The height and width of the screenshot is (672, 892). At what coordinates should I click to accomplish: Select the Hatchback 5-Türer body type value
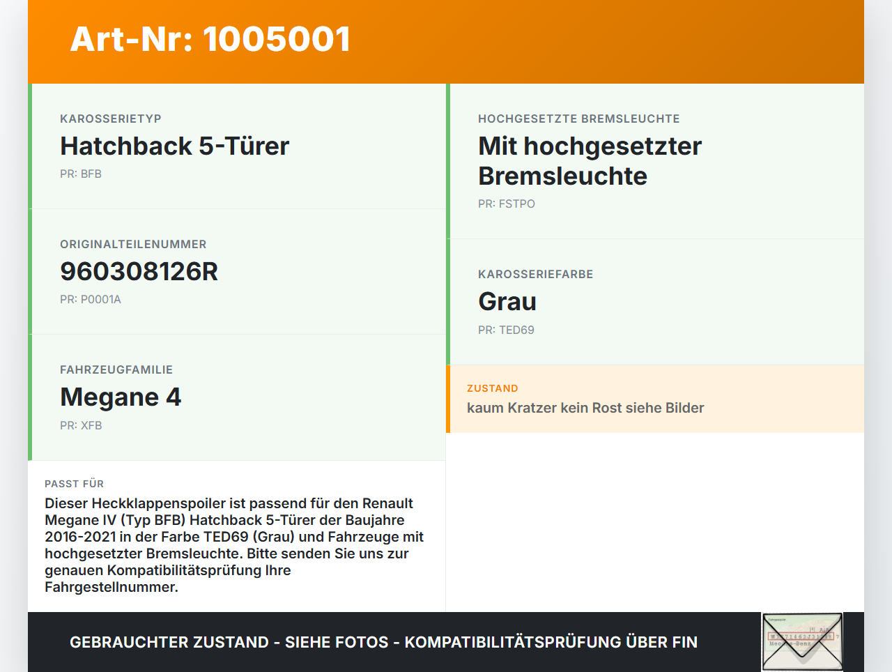[174, 146]
